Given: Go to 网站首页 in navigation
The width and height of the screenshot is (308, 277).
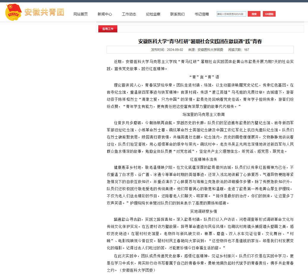Looking at the screenshot, I should 80,14.
